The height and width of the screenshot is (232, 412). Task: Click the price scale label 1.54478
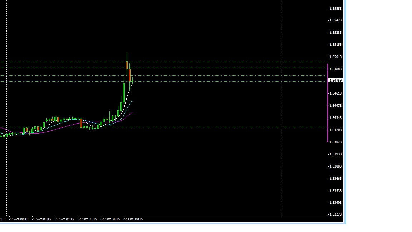coord(335,105)
